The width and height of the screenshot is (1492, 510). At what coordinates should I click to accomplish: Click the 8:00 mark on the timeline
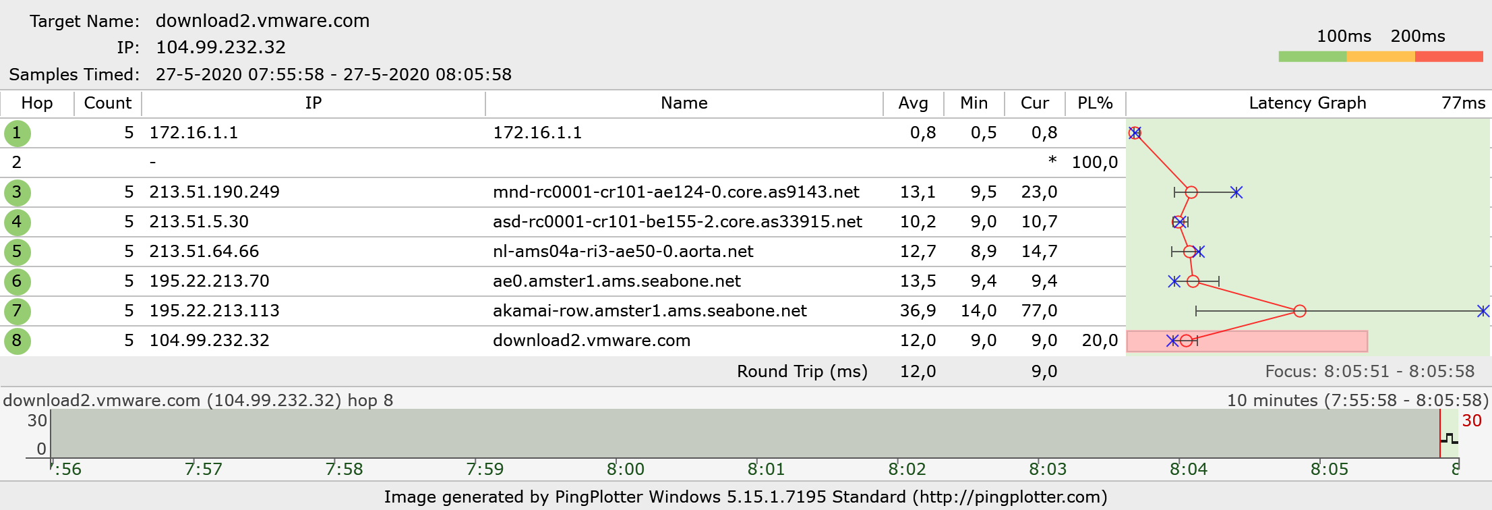[625, 468]
